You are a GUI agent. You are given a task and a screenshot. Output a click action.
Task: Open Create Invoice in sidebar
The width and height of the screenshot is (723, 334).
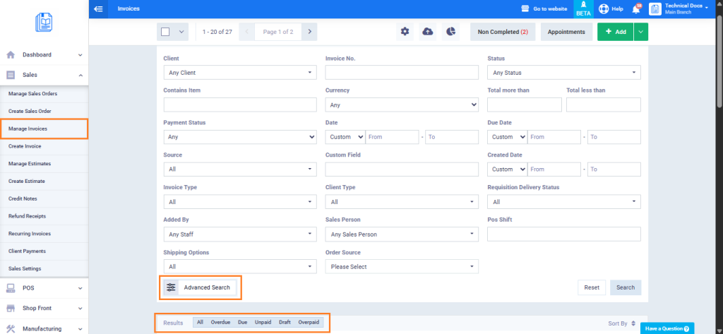click(x=25, y=146)
